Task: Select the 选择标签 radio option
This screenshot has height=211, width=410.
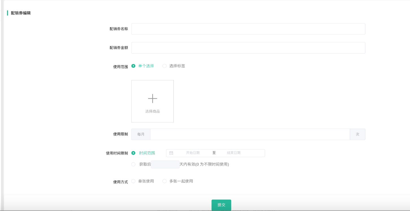Action: tap(164, 66)
